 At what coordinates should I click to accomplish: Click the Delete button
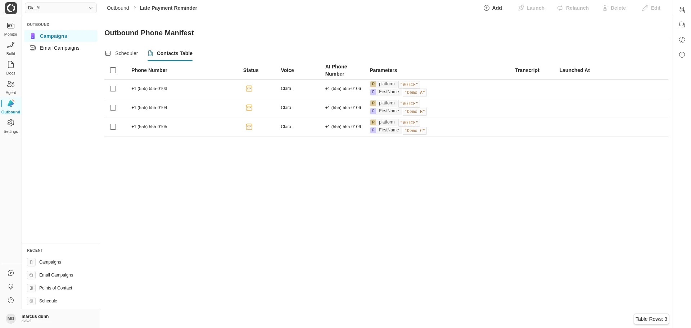(614, 8)
